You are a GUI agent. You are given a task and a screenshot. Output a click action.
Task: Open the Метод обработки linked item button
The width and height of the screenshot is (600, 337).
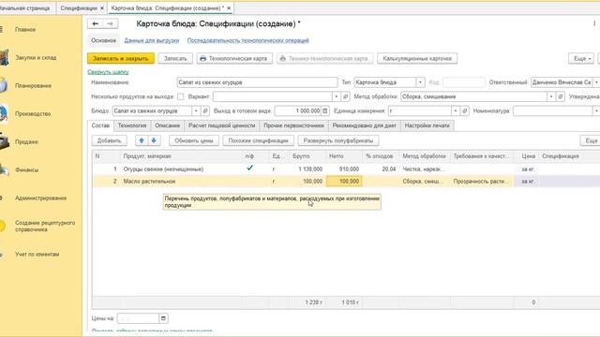tap(561, 96)
